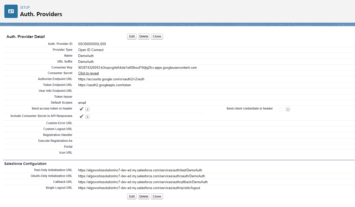Viewport: 355px width, 207px height.
Task: Toggle the Send access token in header checkmark
Action: point(82,109)
